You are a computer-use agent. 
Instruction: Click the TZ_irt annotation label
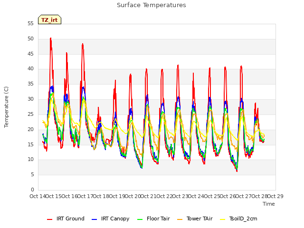pyautogui.click(x=49, y=20)
